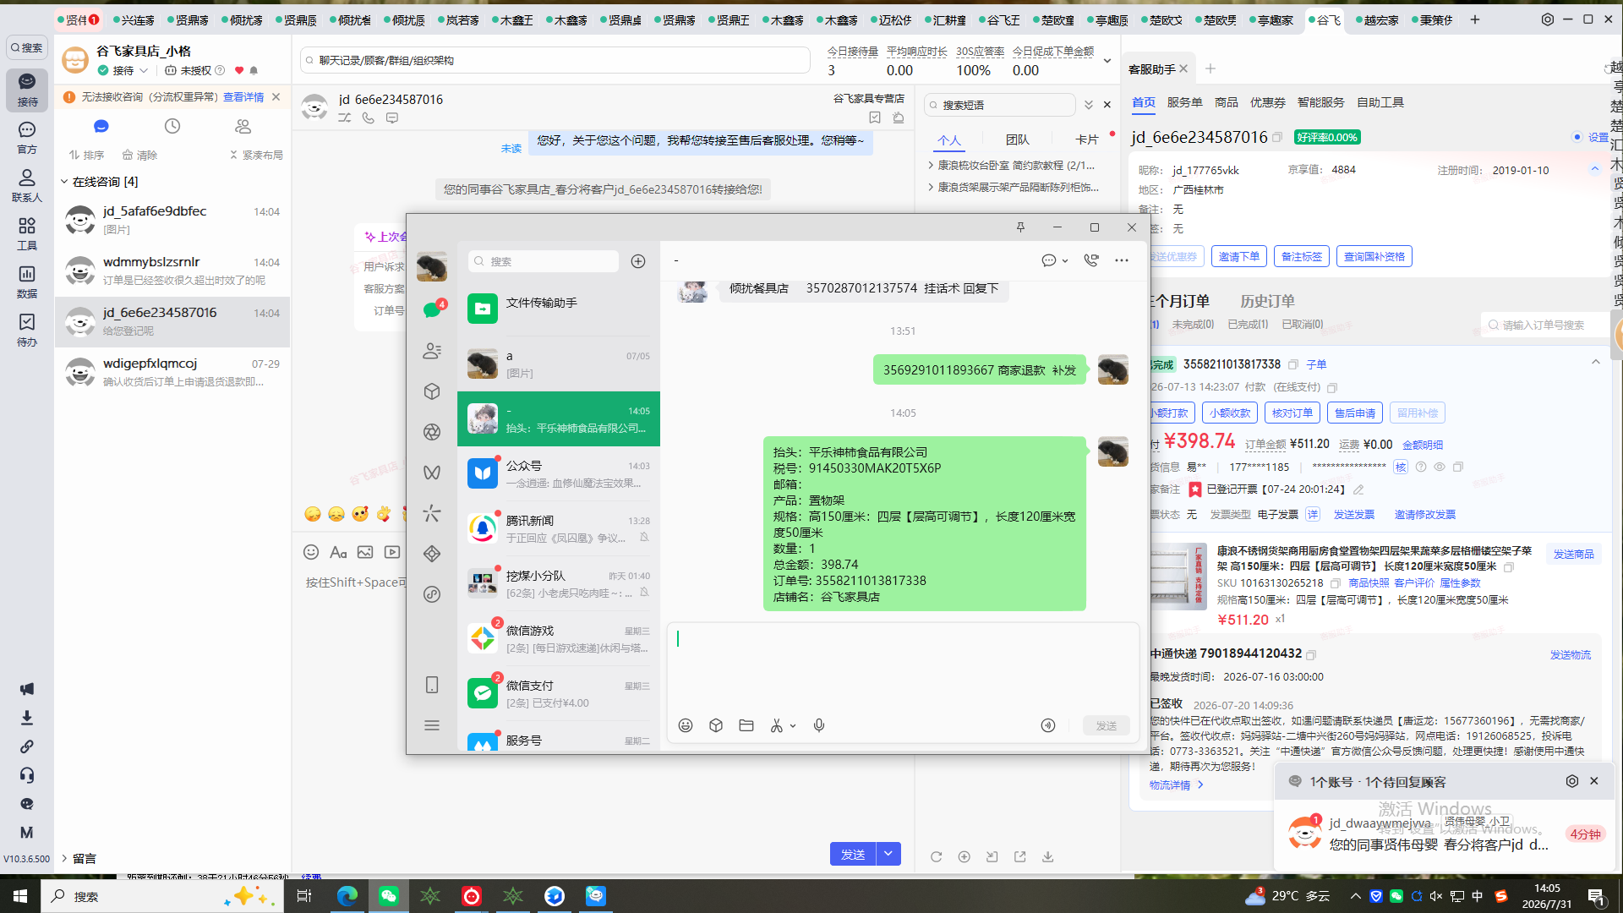This screenshot has width=1623, height=913.
Task: Toggle the eye icon to reveal recipient info
Action: pyautogui.click(x=1439, y=467)
